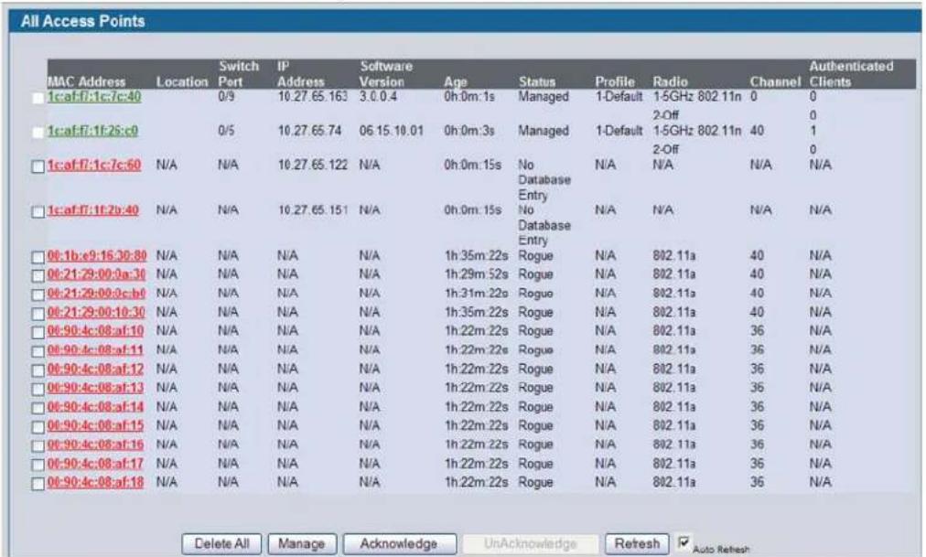Select the Software Version column header
The height and width of the screenshot is (557, 926).
click(386, 74)
